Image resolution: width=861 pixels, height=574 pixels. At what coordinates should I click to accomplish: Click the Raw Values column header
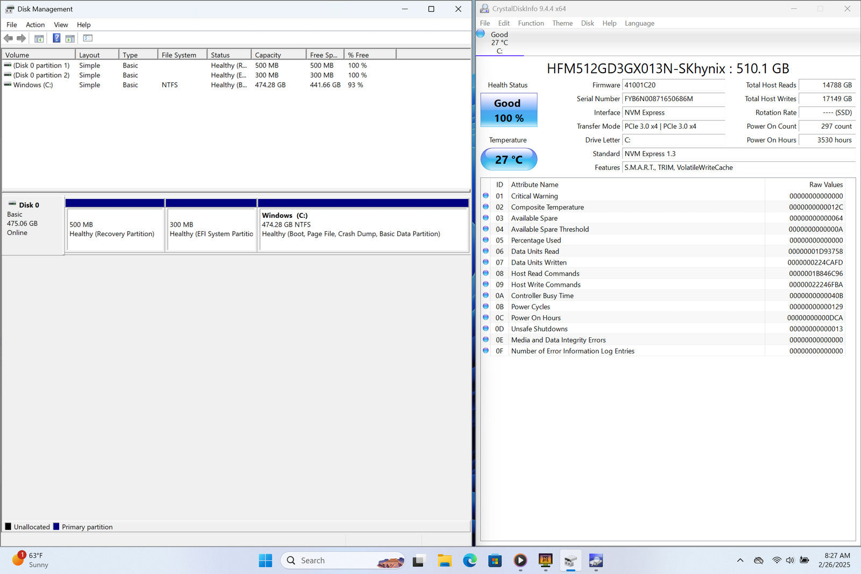[805, 185]
